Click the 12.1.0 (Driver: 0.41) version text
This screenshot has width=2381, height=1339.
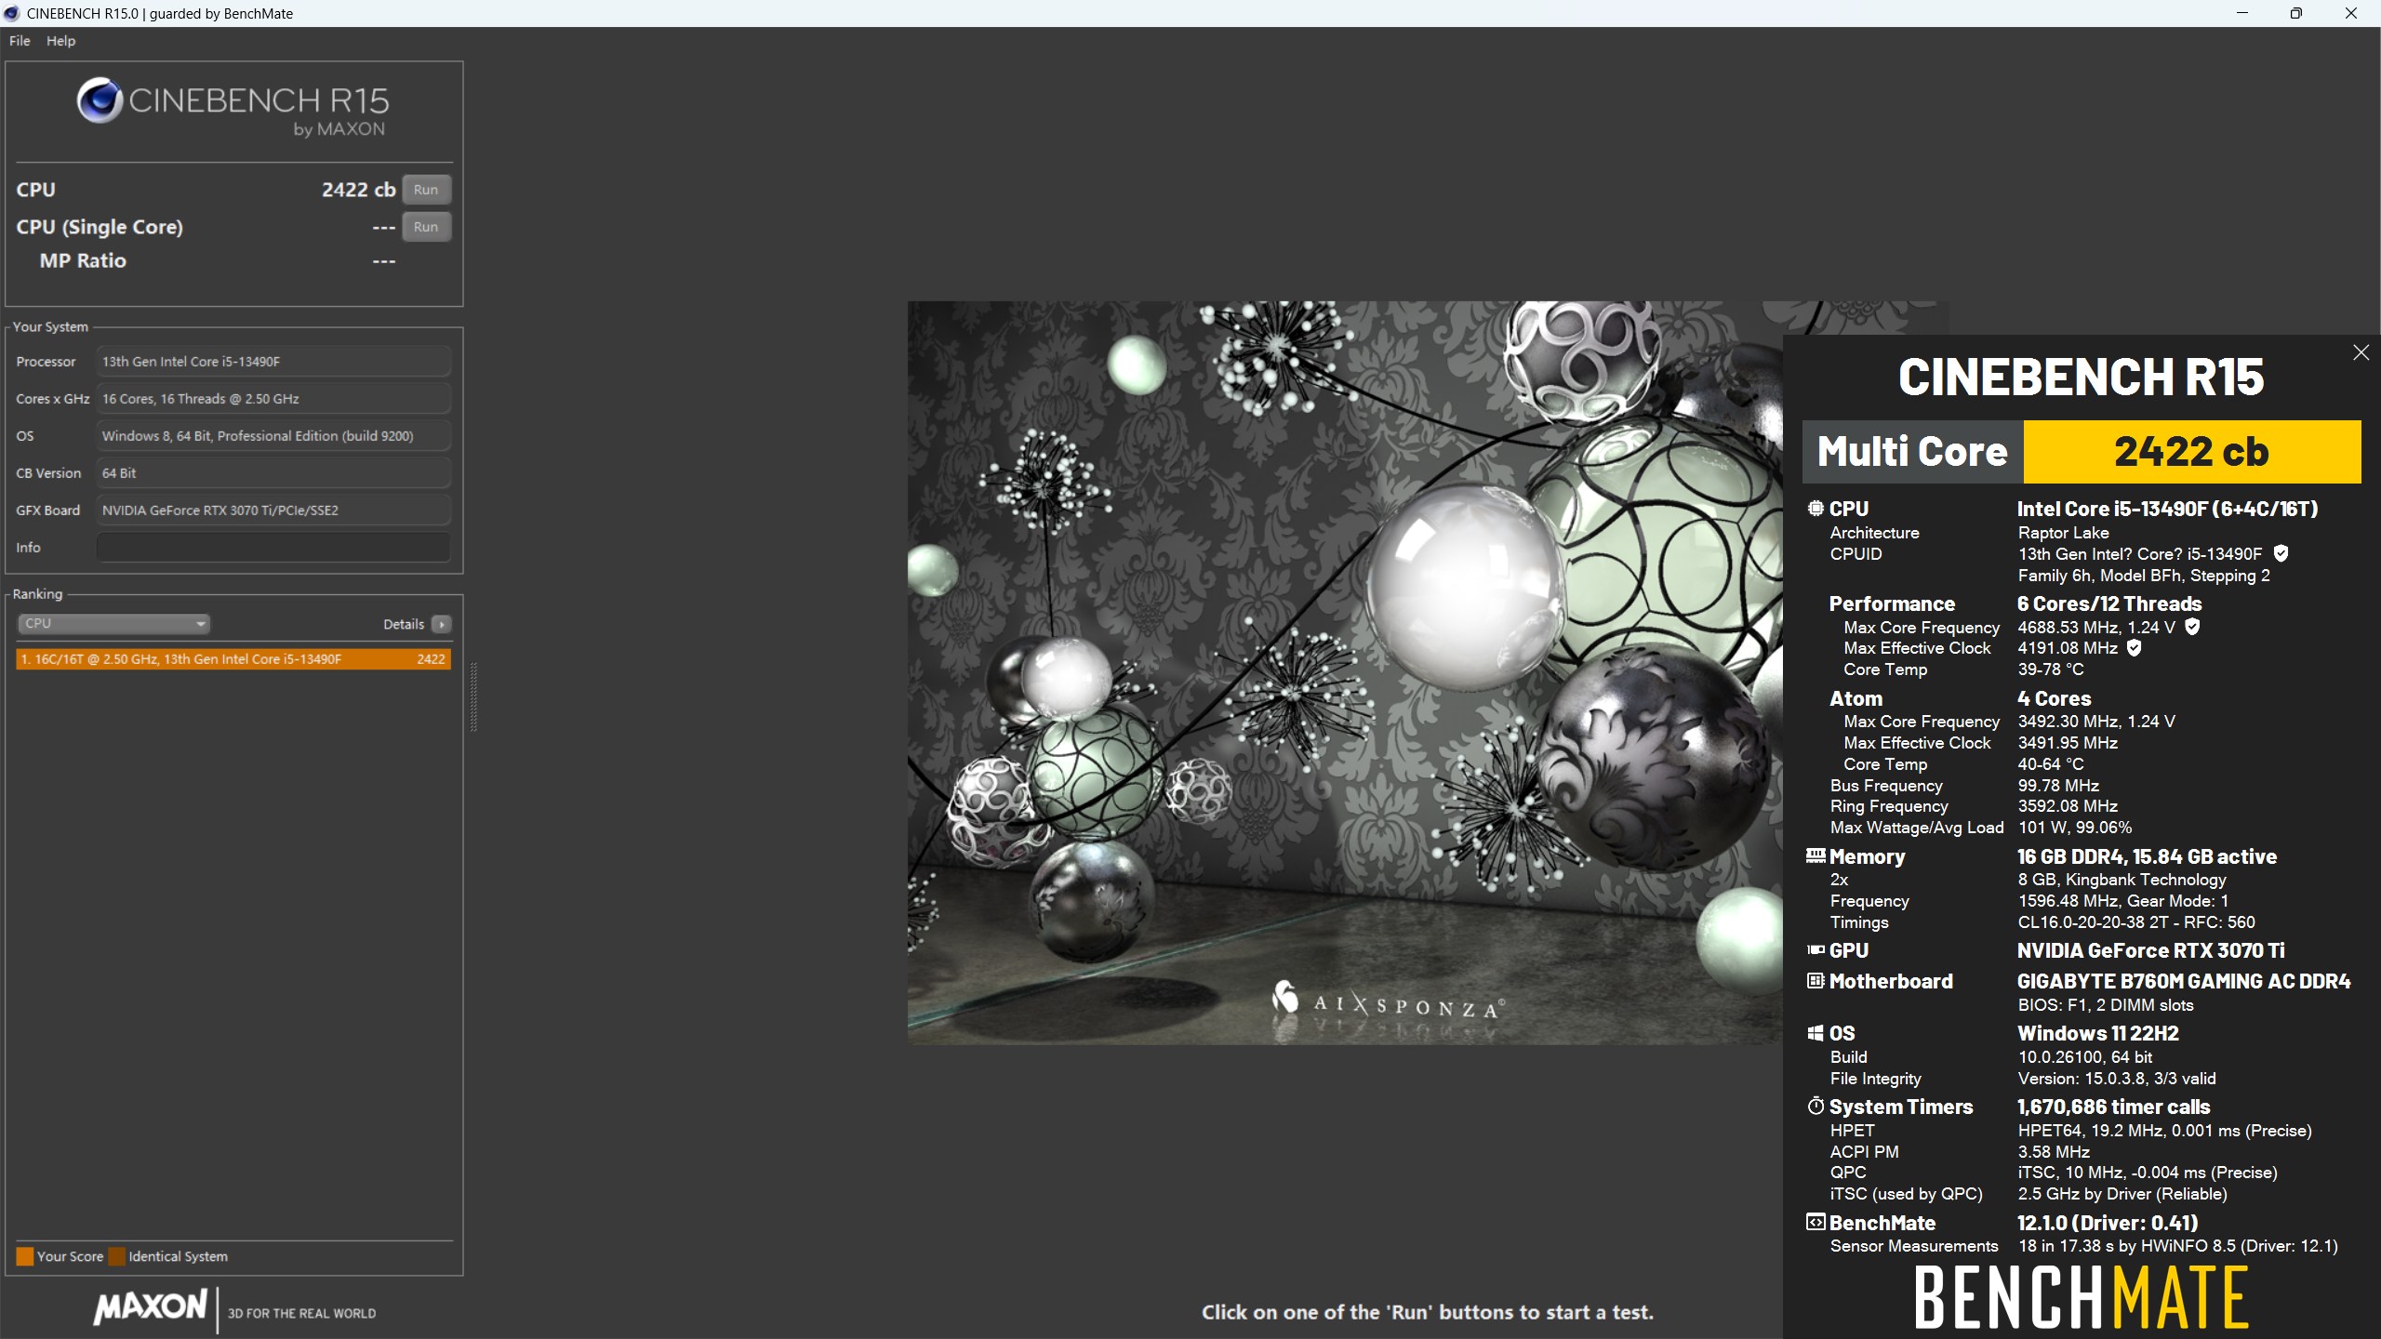click(x=2107, y=1223)
